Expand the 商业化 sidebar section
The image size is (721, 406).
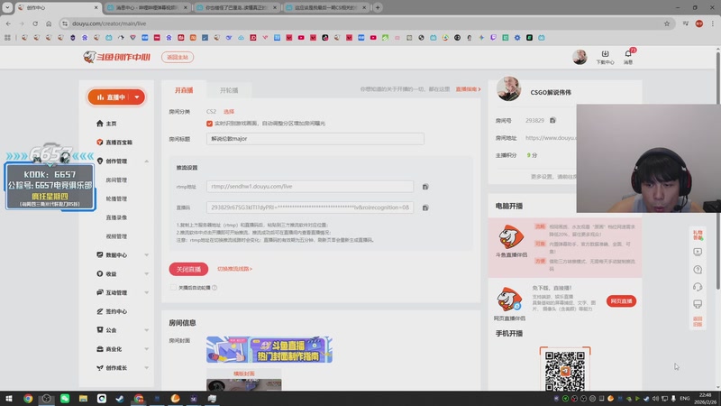146,349
